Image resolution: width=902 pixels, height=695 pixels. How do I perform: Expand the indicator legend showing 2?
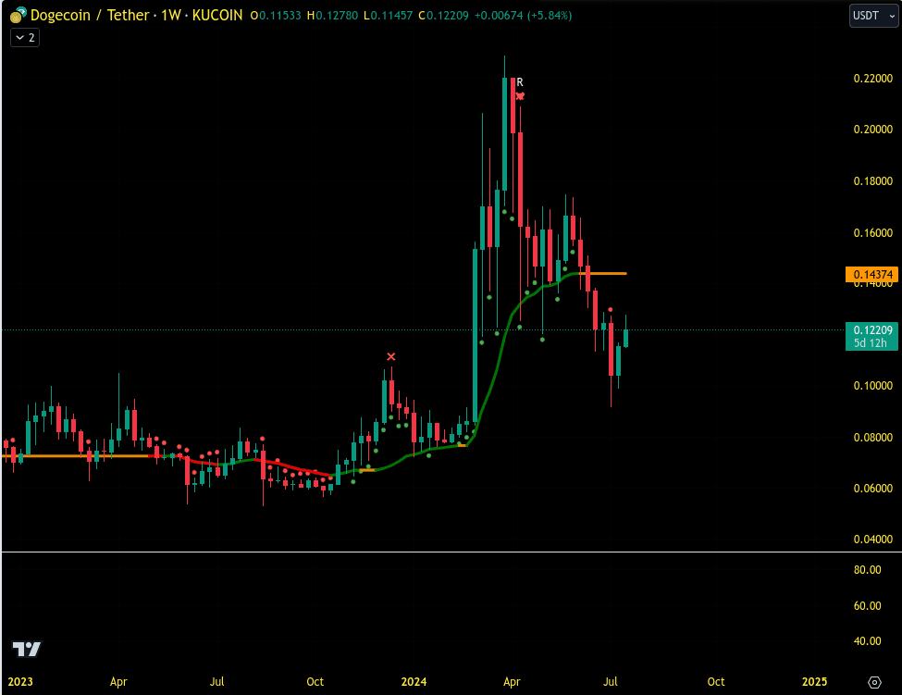(25, 38)
